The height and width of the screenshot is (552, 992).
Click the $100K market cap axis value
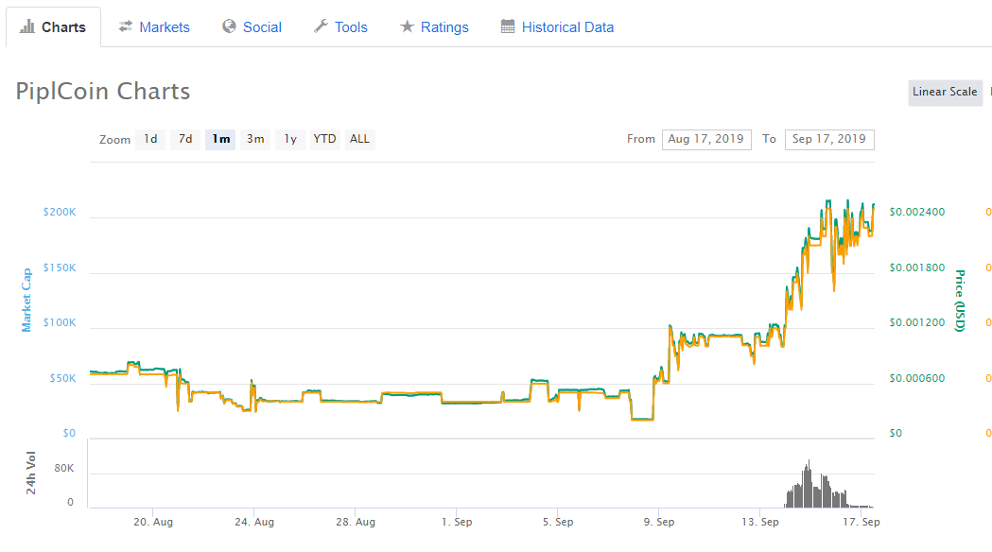(x=60, y=322)
